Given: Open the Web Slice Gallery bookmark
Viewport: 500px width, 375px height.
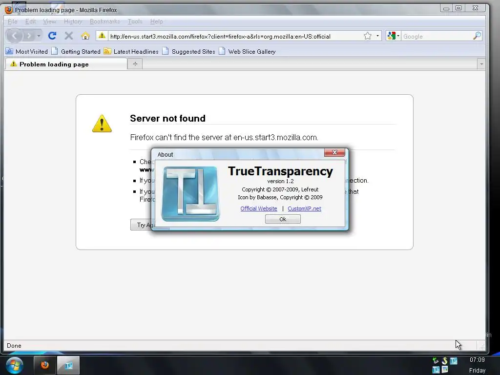Looking at the screenshot, I should tap(247, 51).
